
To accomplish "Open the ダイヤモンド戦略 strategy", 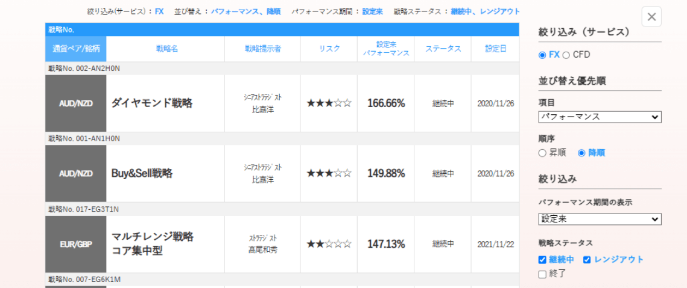I will pyautogui.click(x=152, y=103).
